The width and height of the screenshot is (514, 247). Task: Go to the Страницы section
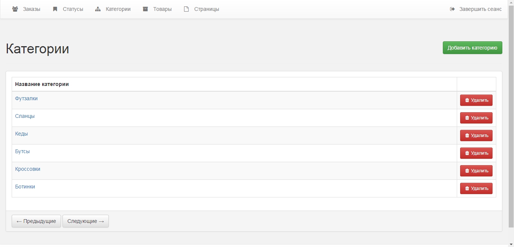206,9
